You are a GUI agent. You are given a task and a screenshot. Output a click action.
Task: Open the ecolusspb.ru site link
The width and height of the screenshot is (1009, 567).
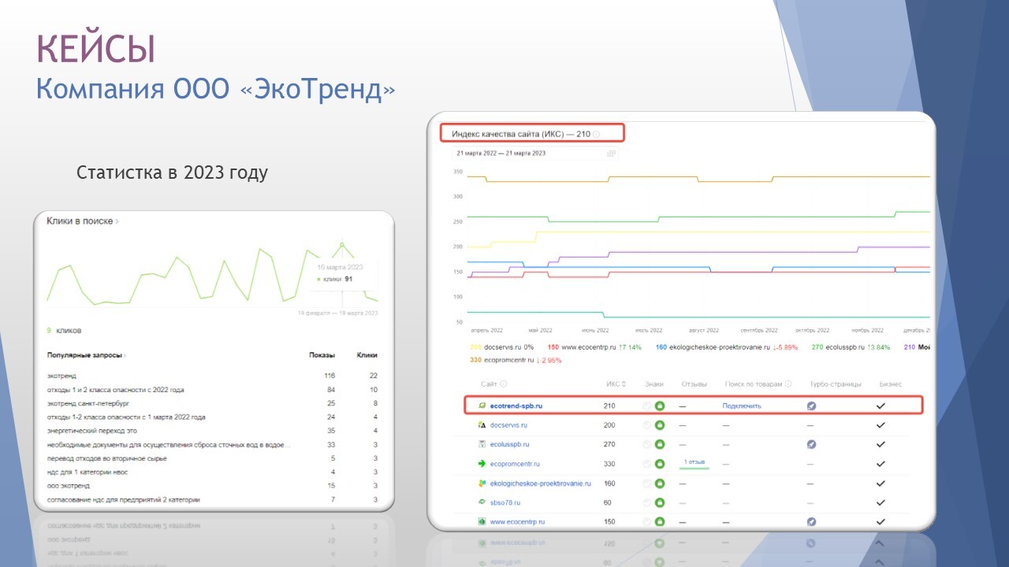coord(510,445)
